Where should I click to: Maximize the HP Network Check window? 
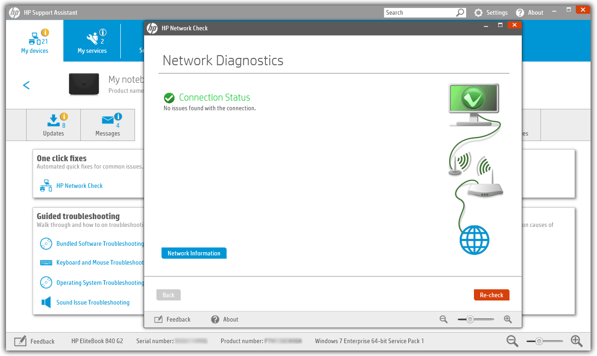[x=500, y=25]
